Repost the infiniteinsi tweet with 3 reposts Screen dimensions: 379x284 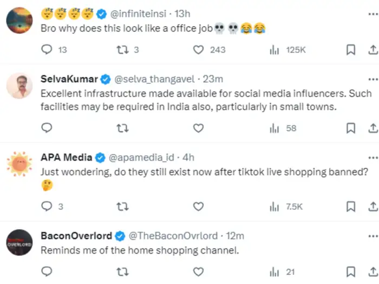click(x=122, y=50)
